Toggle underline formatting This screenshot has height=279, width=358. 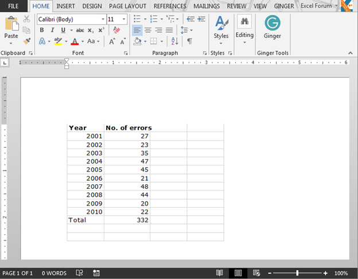coord(63,30)
